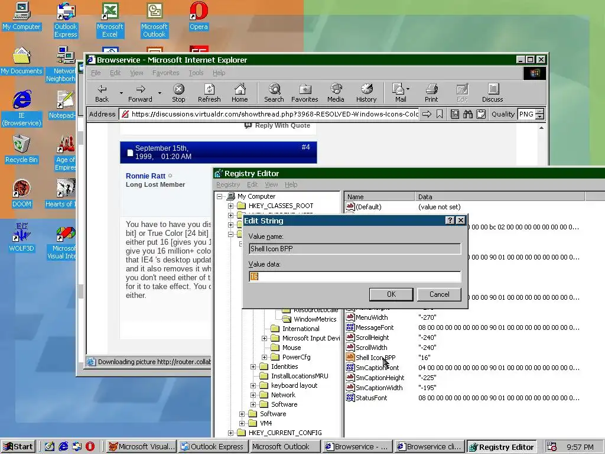Viewport: 605px width, 454px height.
Task: Select the SmCaptionHeight value
Action: point(380,378)
